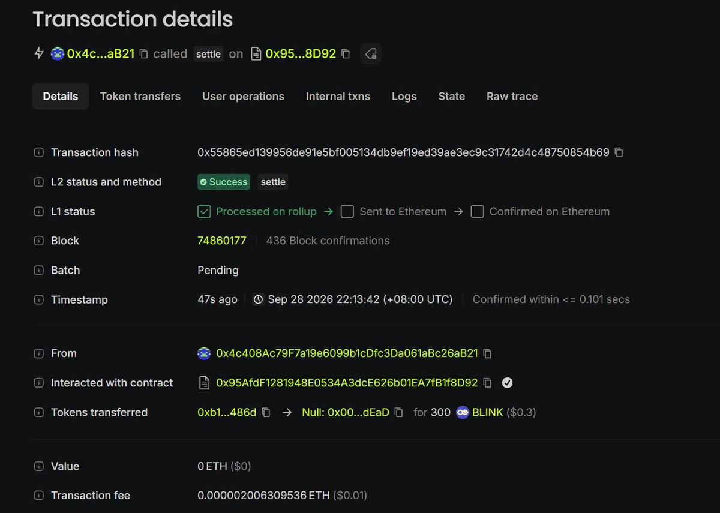Open the User operations tab
Viewport: 720px width, 513px height.
pos(243,96)
